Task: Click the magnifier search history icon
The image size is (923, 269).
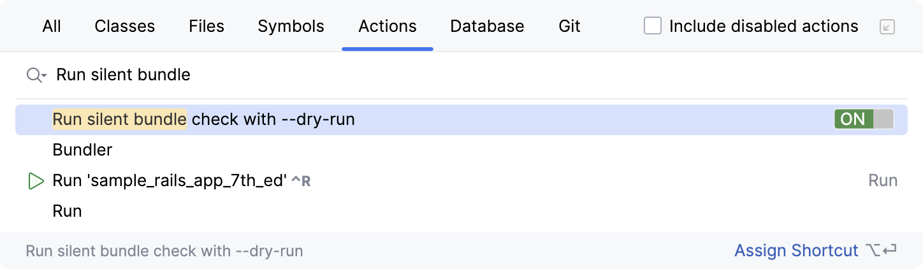Action: pyautogui.click(x=36, y=75)
